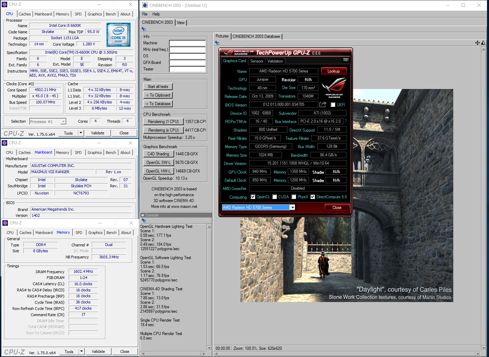Click the Console scrollbar up arrow

209,227
